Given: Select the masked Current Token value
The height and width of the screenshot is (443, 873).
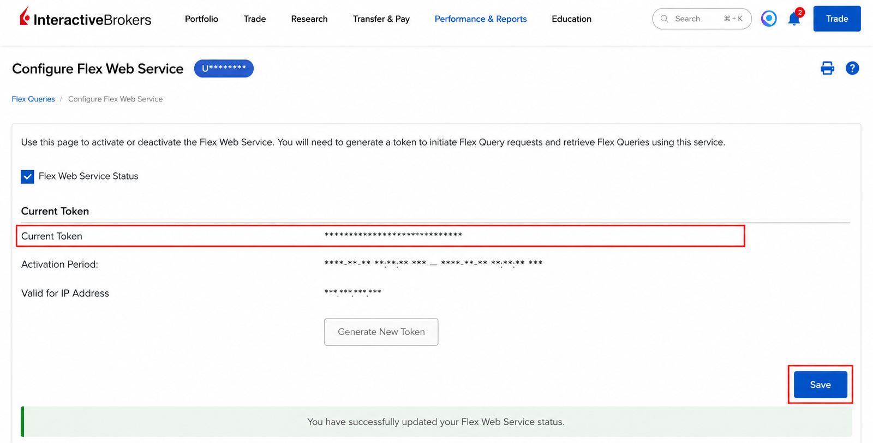Looking at the screenshot, I should coord(393,235).
